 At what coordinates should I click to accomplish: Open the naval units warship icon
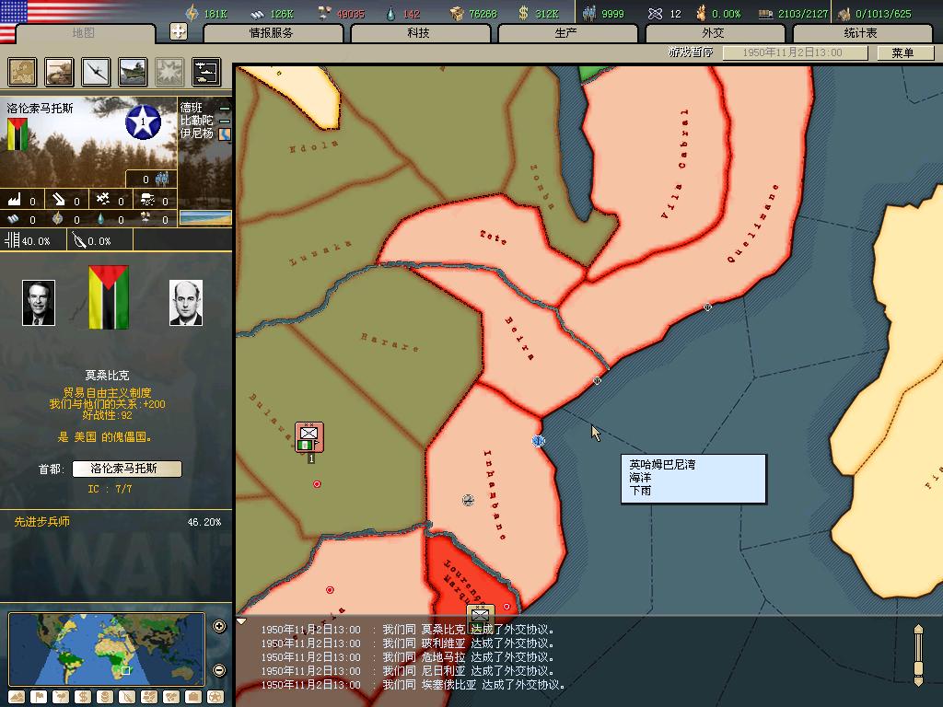click(x=133, y=72)
